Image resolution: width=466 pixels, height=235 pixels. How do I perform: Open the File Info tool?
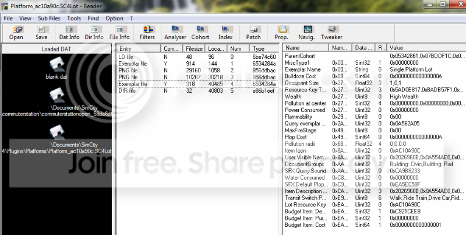(x=119, y=33)
